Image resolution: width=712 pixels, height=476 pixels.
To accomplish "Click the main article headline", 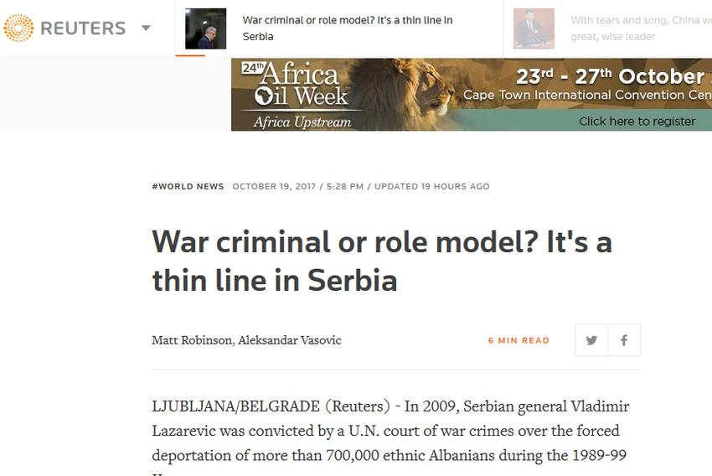I will coord(382,261).
